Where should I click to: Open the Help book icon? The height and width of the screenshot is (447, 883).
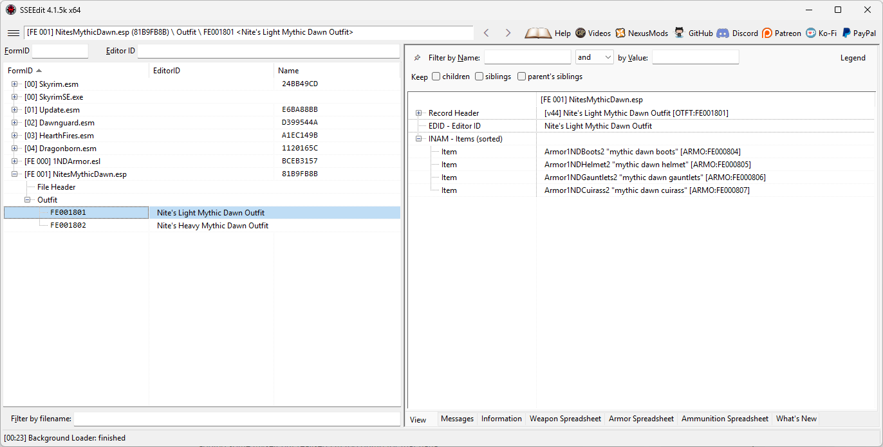point(538,33)
